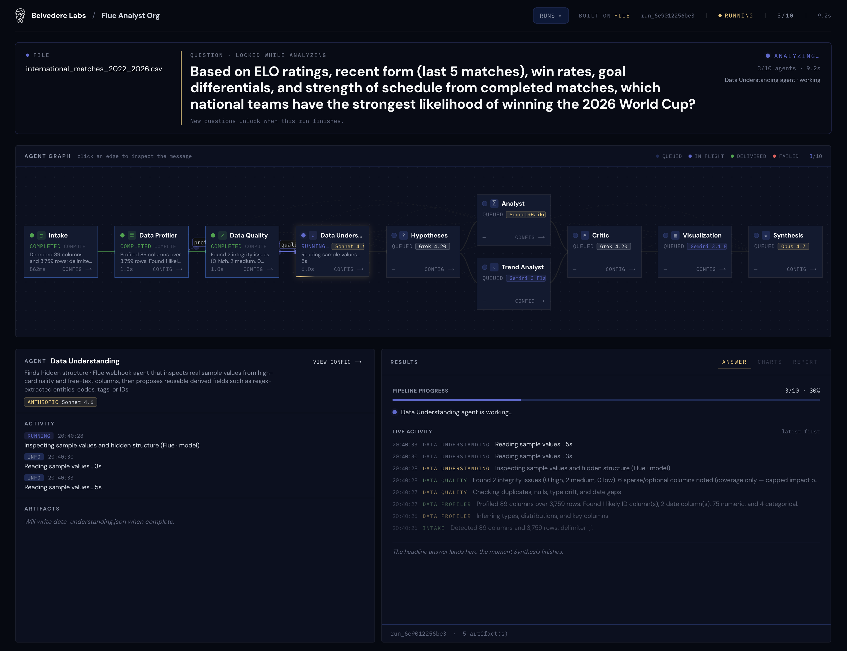Click the status dot on Data Understanding node
This screenshot has width=847, height=651.
(303, 236)
